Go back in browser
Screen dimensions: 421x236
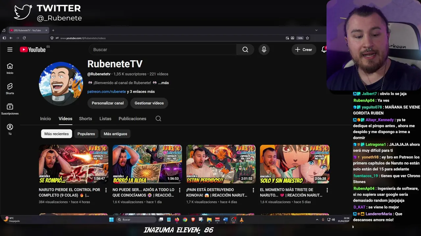click(x=11, y=38)
